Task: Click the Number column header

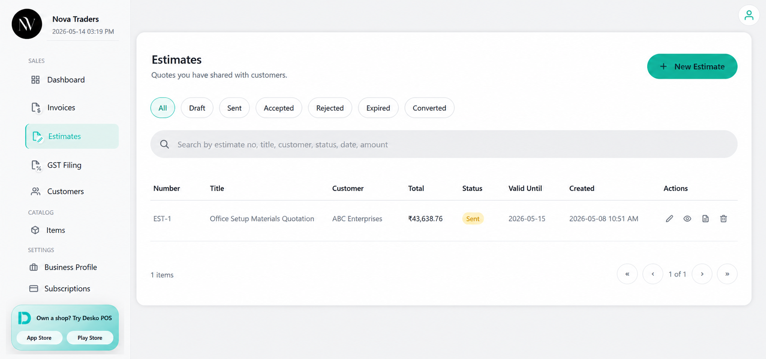Action: 167,188
